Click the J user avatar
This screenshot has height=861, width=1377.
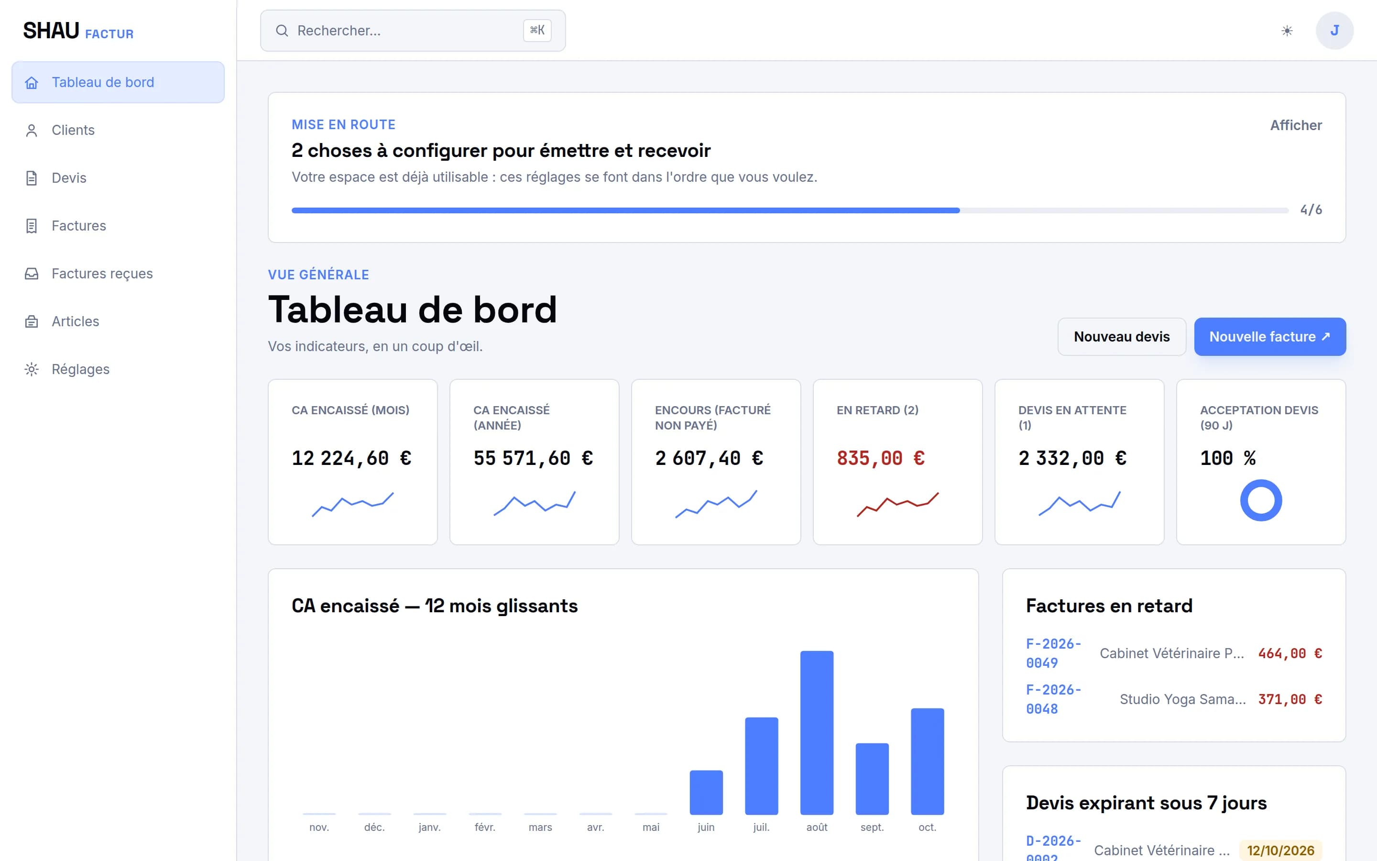tap(1334, 30)
